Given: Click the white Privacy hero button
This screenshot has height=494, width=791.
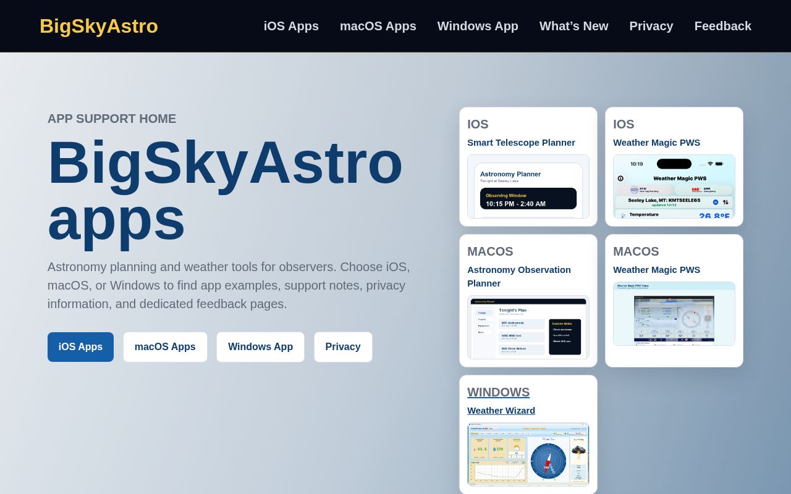Looking at the screenshot, I should coord(343,347).
